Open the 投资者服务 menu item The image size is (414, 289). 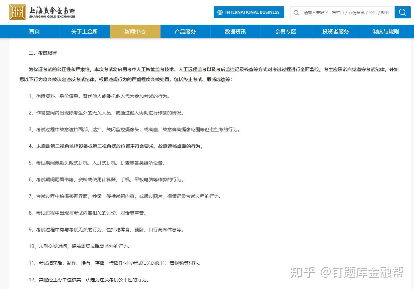[336, 31]
